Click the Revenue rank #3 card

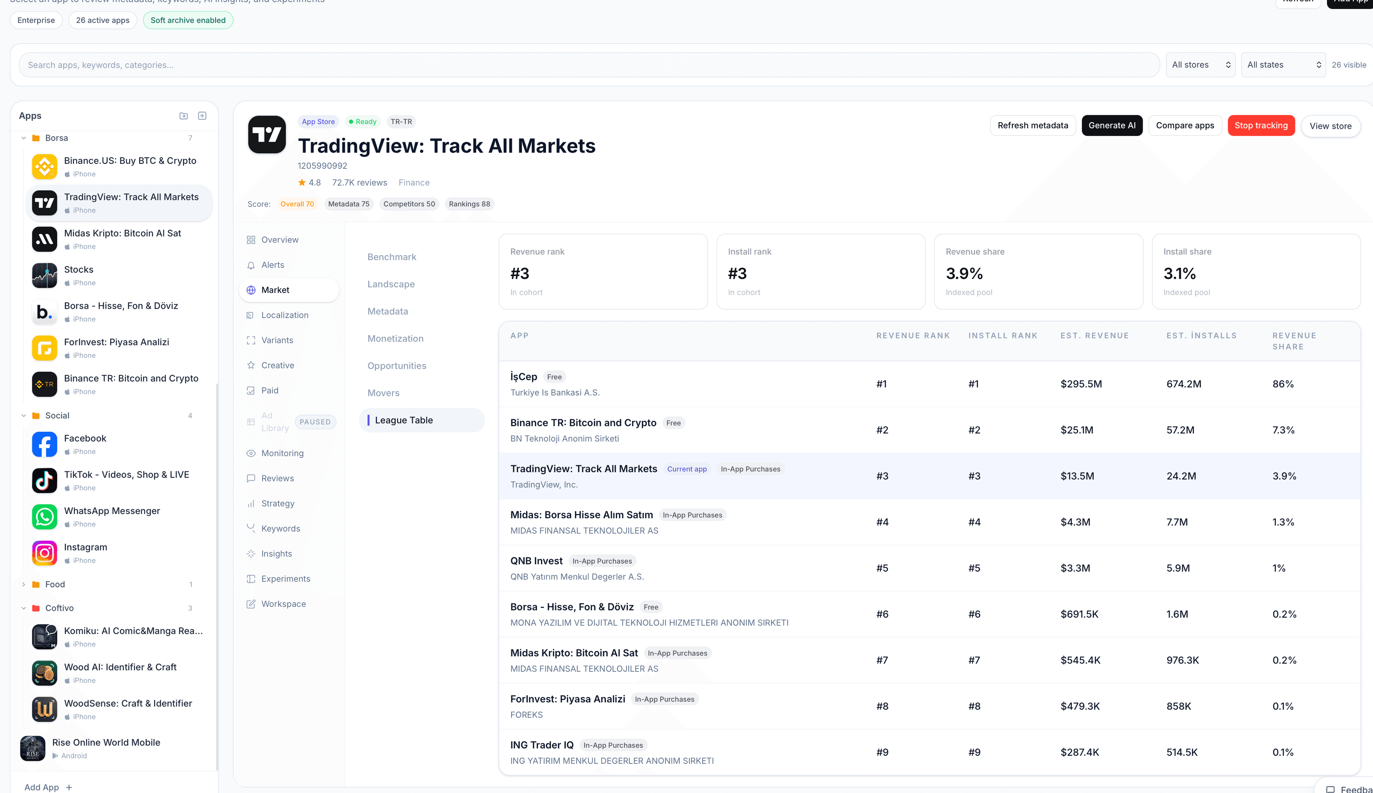click(603, 272)
